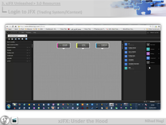The image size is (166, 125).
Task: Close the untitled strategy tab
Action: [26, 36]
